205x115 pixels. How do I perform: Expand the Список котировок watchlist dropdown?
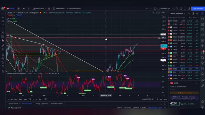click(177, 13)
